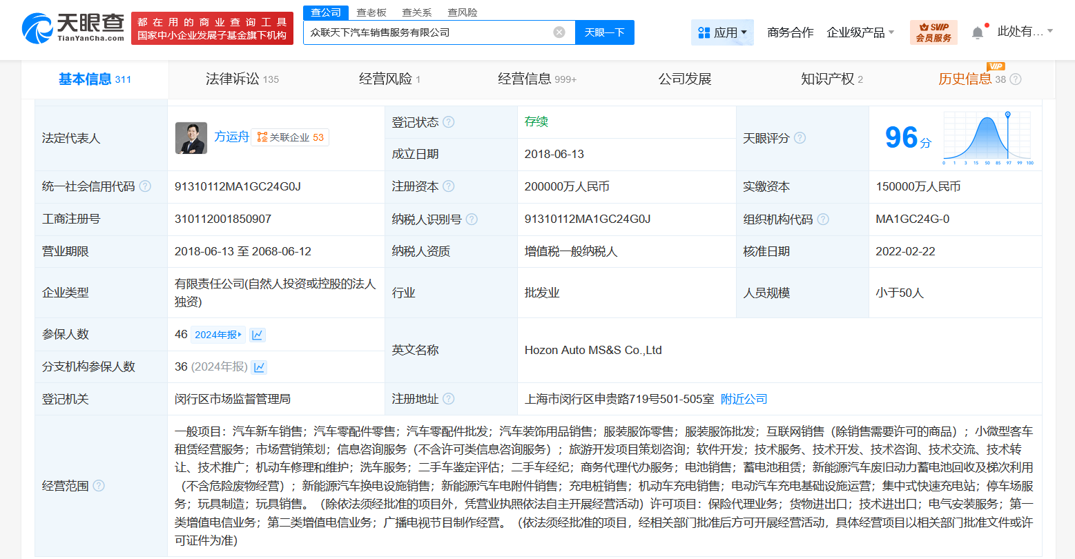Open the 公司发展 tab
1075x559 pixels.
(685, 79)
